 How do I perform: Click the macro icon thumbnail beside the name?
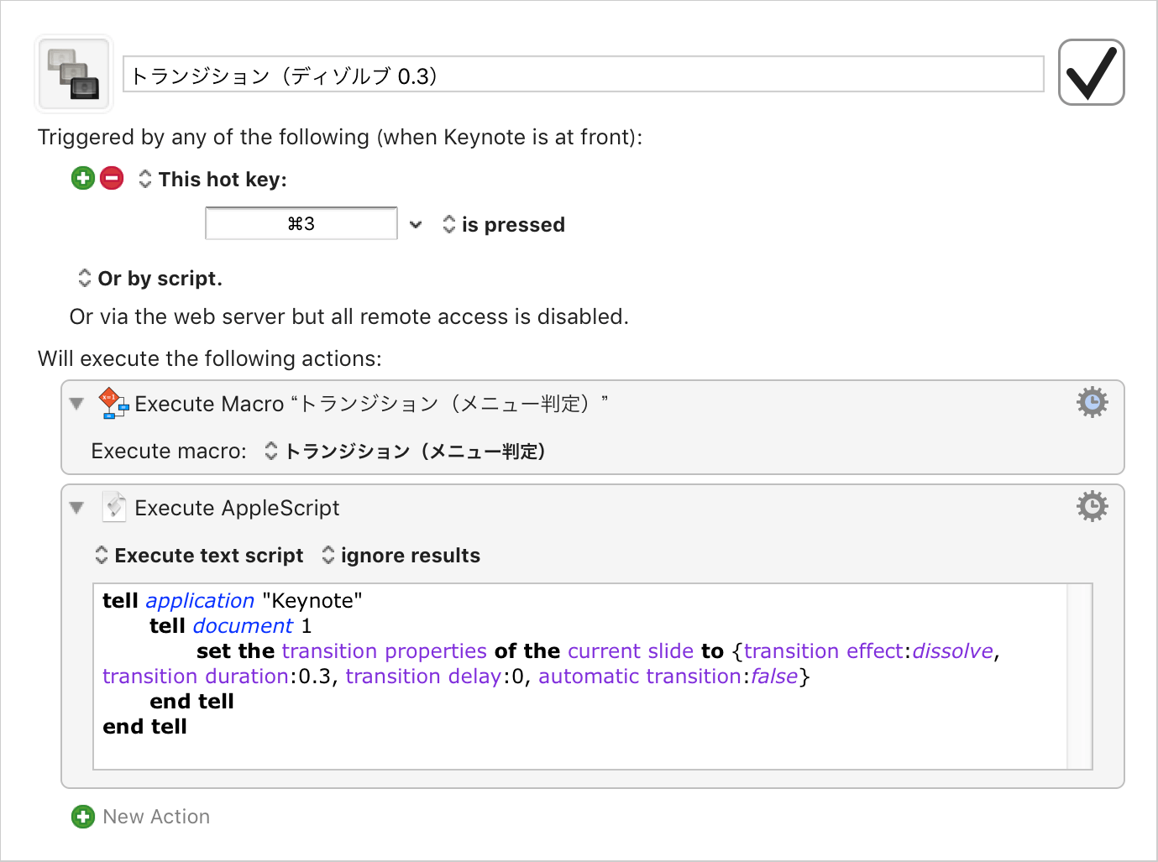74,74
